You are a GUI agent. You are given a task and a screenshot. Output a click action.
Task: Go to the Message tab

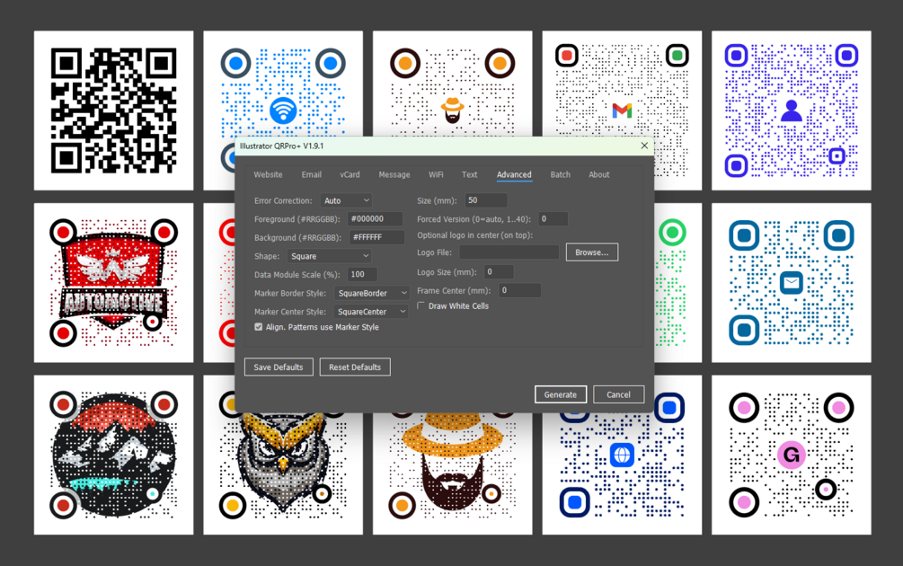(394, 174)
